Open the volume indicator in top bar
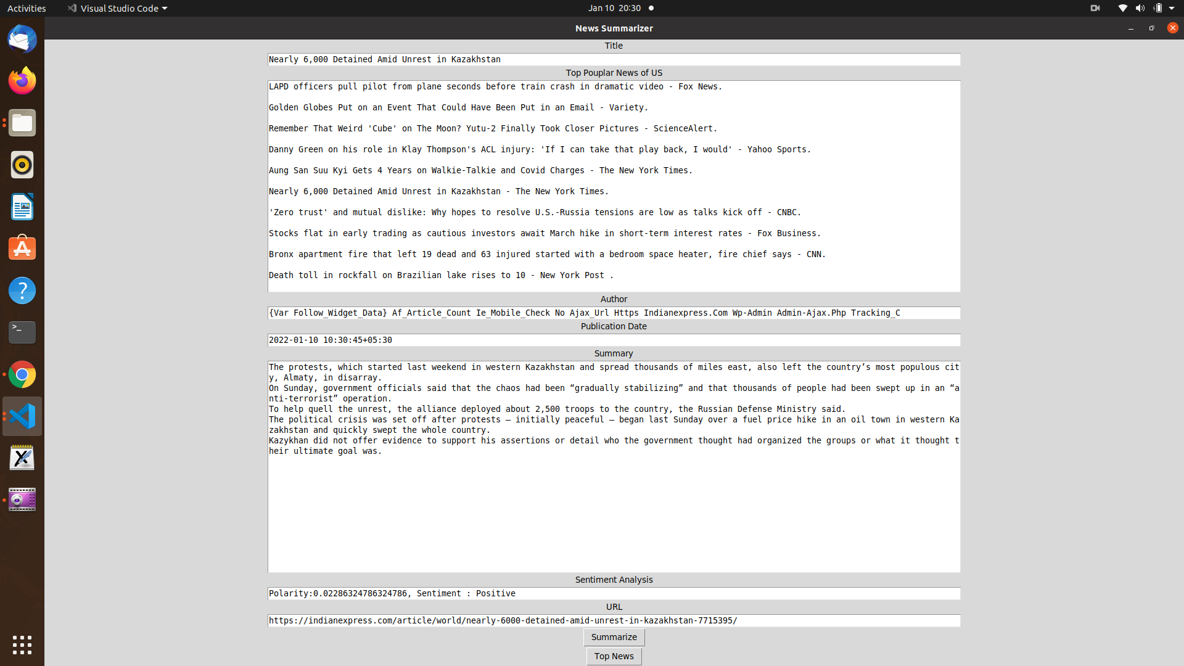This screenshot has height=666, width=1184. 1140,8
